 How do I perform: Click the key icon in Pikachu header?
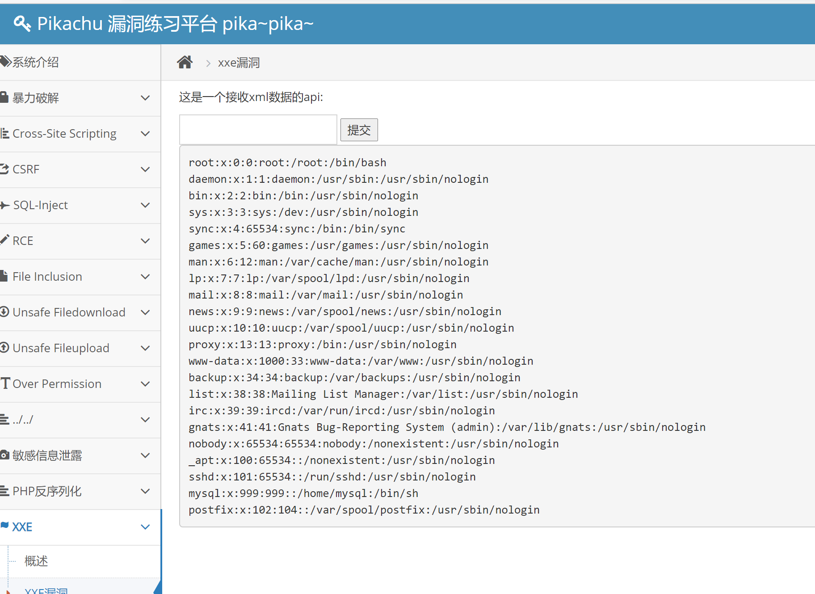point(22,24)
